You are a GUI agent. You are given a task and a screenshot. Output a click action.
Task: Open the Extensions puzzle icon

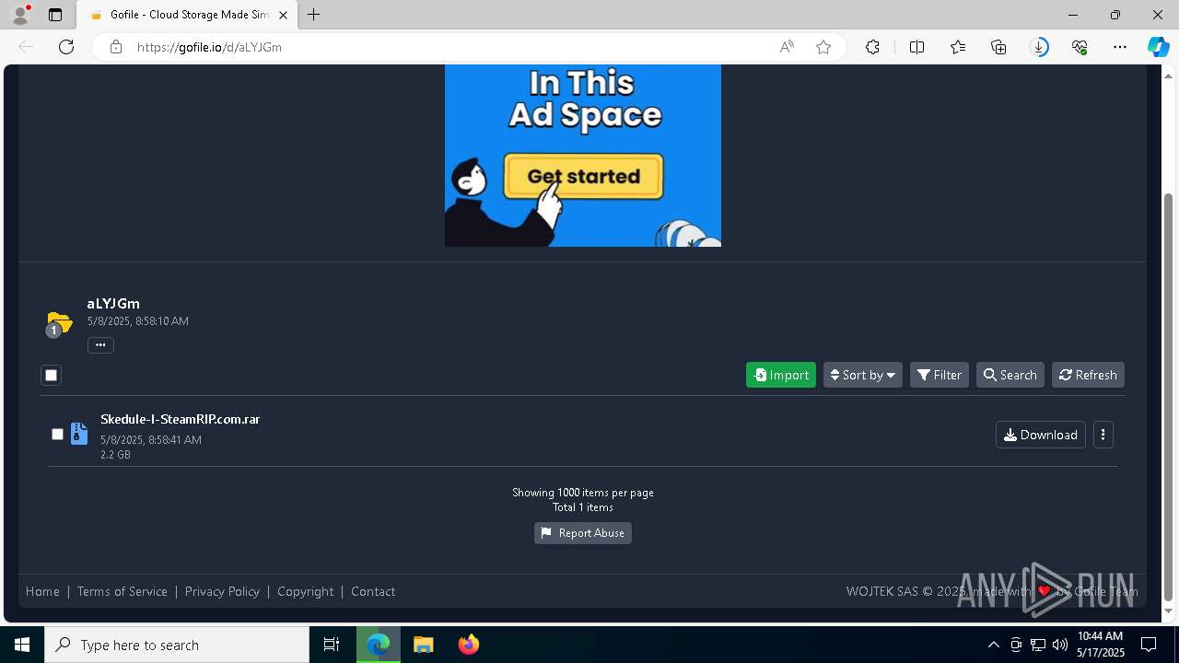coord(872,47)
